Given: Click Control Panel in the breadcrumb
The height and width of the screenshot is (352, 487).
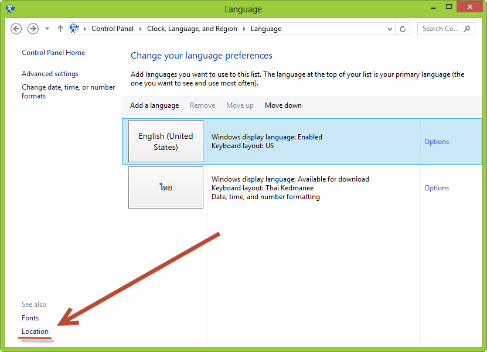Looking at the screenshot, I should coord(113,29).
